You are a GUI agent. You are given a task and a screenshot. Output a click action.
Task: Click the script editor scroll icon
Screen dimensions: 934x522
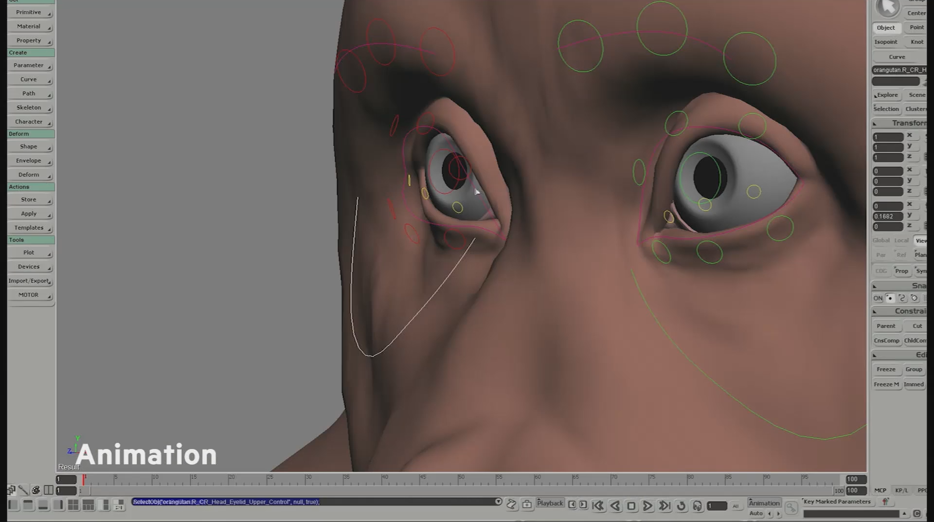click(x=511, y=504)
